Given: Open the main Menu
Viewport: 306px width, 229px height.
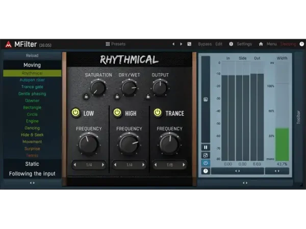Looking at the screenshot, I should (272, 44).
